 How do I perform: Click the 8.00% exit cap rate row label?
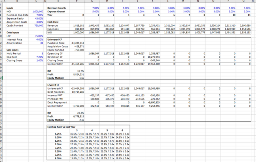[x=58, y=158]
